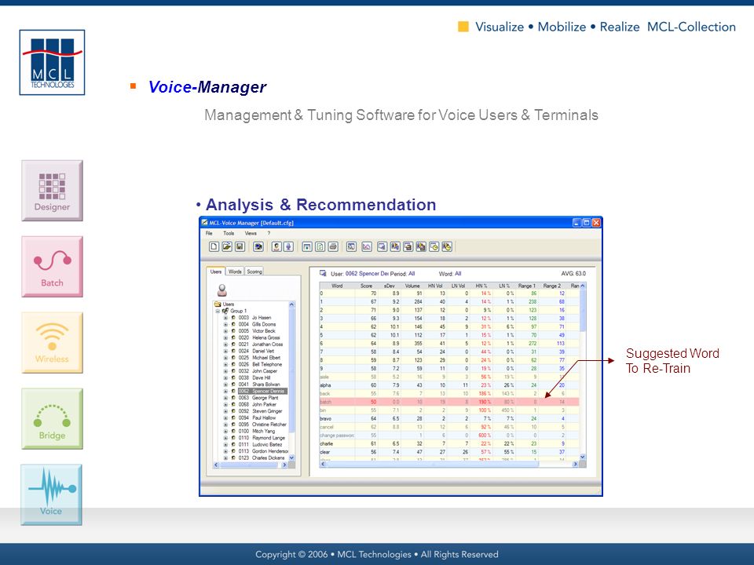
Task: Select the Voice module icon
Action: coord(52,495)
